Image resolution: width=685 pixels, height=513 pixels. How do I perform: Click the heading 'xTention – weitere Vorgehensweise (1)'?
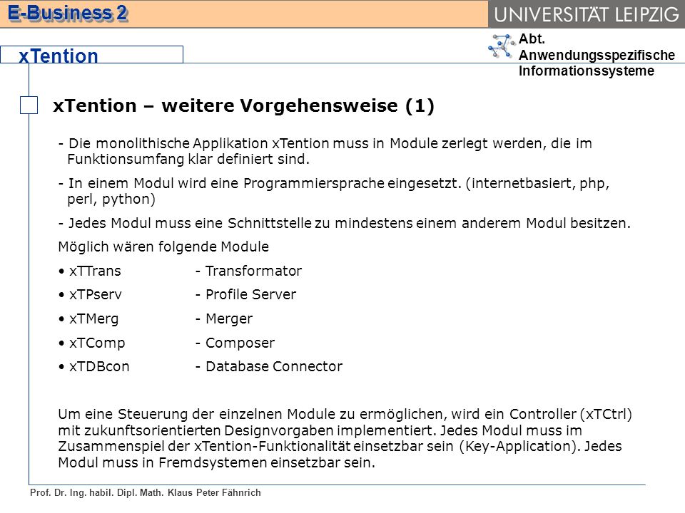pyautogui.click(x=243, y=105)
